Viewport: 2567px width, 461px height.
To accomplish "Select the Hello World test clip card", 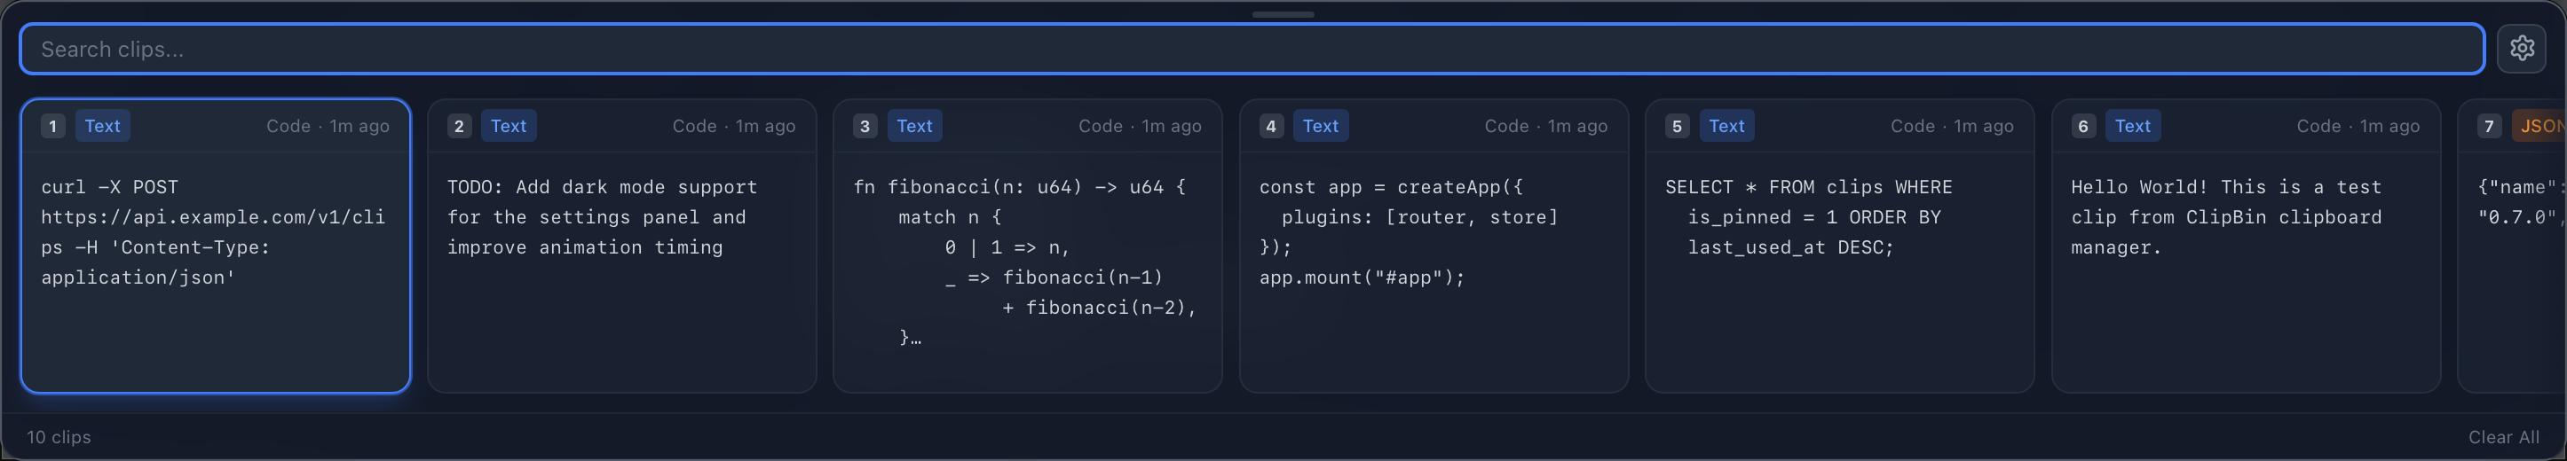I will (2246, 246).
